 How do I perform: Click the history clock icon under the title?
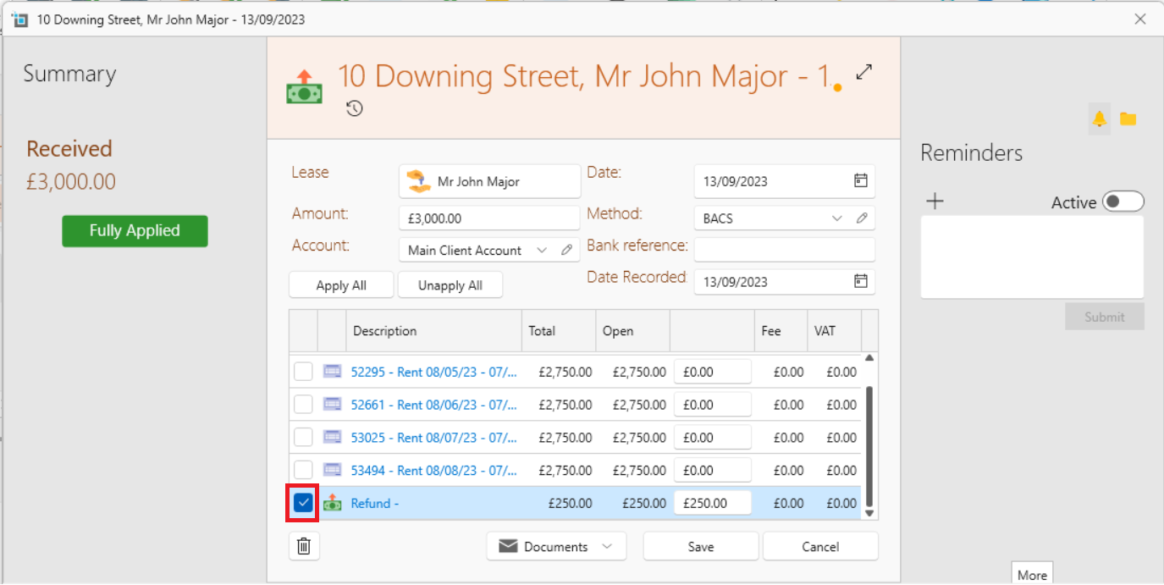355,108
